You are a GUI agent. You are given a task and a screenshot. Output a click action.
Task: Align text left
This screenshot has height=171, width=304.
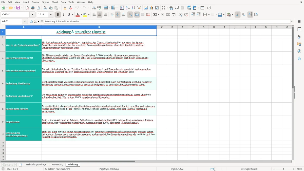(94, 15)
